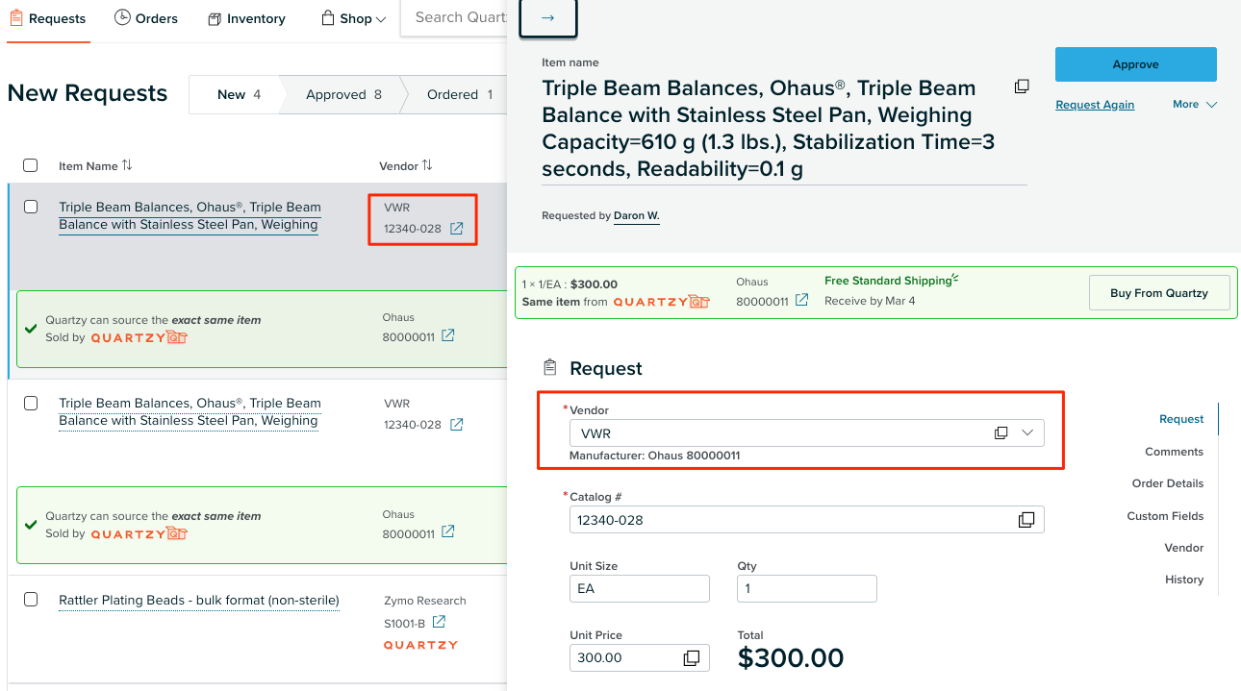This screenshot has height=691, width=1241.
Task: Open the Zymo S1001-B external link
Action: [439, 622]
